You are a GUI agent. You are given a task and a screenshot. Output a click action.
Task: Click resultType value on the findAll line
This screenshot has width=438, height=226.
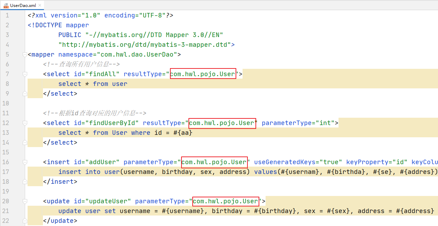(203, 74)
